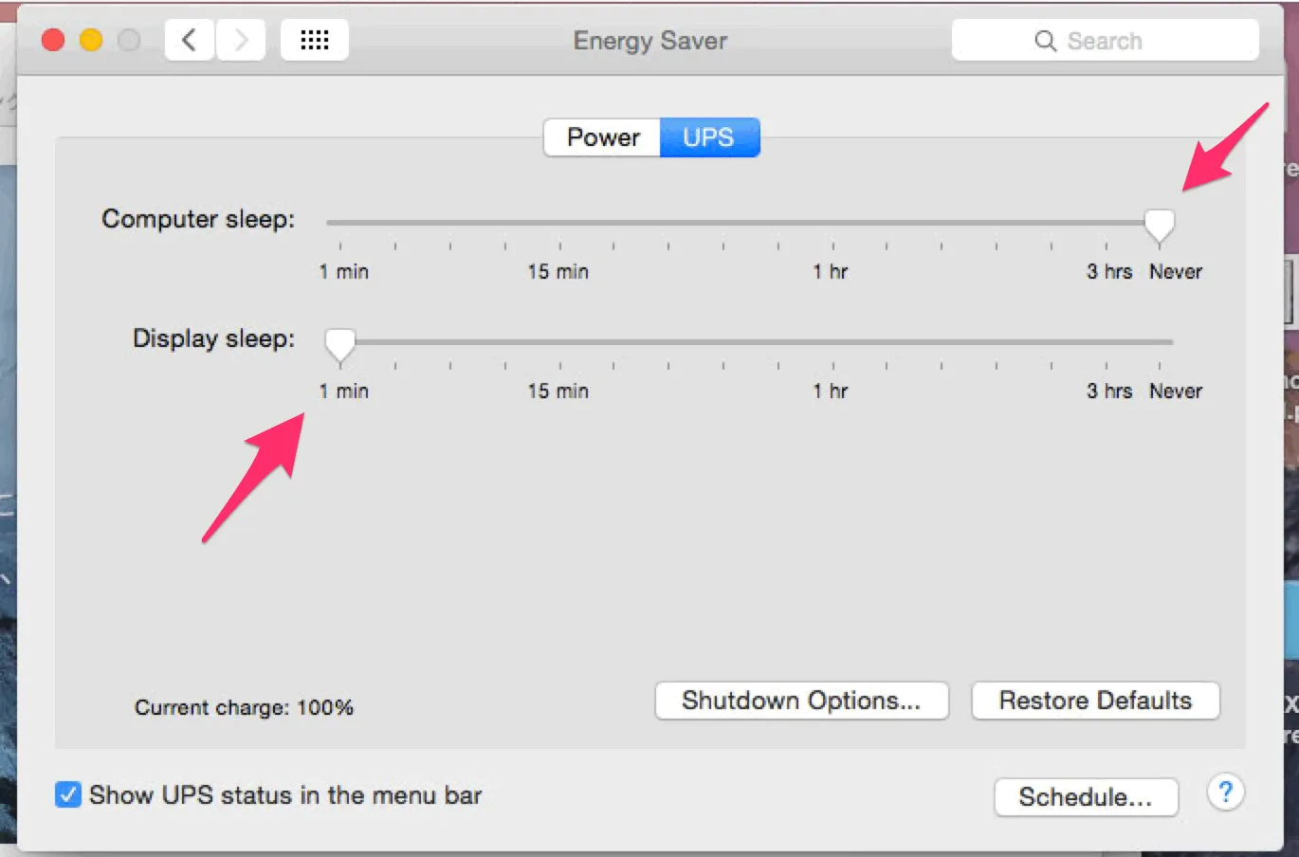The image size is (1299, 857).
Task: Disable Show UPS status in the menu bar
Action: [67, 795]
